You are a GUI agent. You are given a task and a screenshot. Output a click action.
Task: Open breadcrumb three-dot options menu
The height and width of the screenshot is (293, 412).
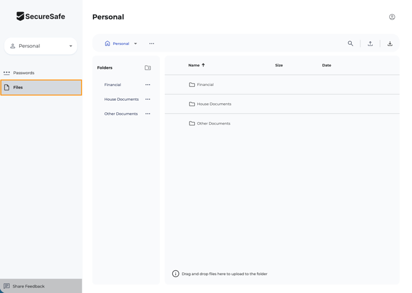coord(152,44)
